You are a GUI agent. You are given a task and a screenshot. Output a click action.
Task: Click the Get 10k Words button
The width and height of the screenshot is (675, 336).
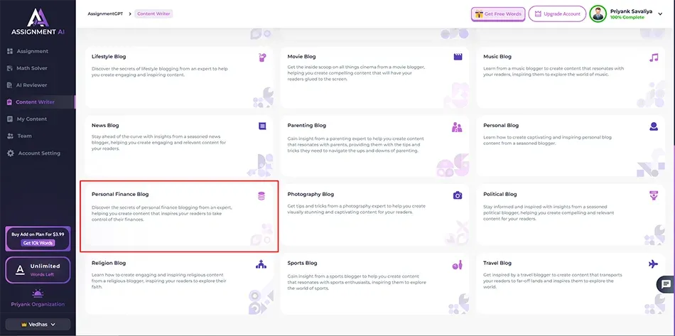click(x=38, y=243)
